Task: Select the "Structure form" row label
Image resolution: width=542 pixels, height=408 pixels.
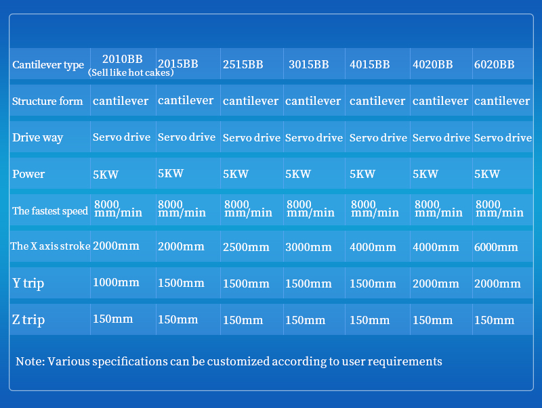Action: coord(47,101)
